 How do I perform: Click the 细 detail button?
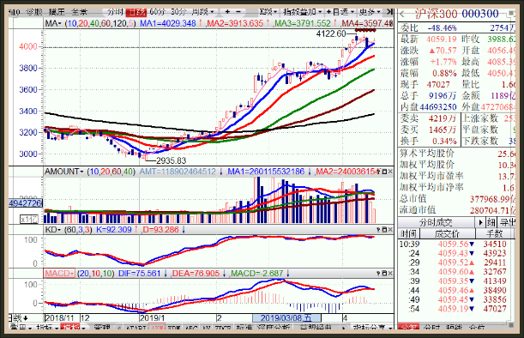tap(491, 223)
